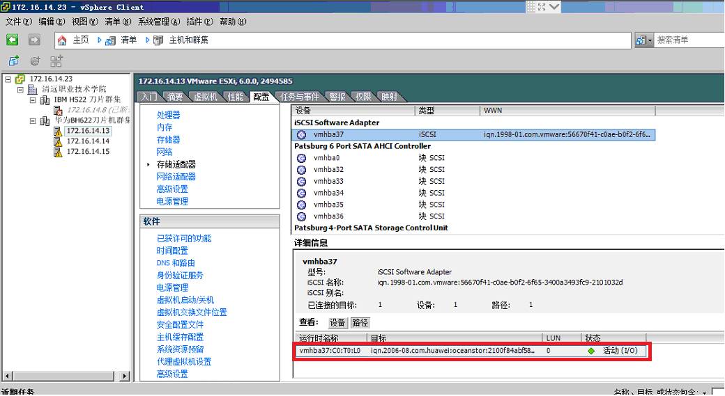Open the 时间配置 software link
The image size is (725, 396).
172,251
